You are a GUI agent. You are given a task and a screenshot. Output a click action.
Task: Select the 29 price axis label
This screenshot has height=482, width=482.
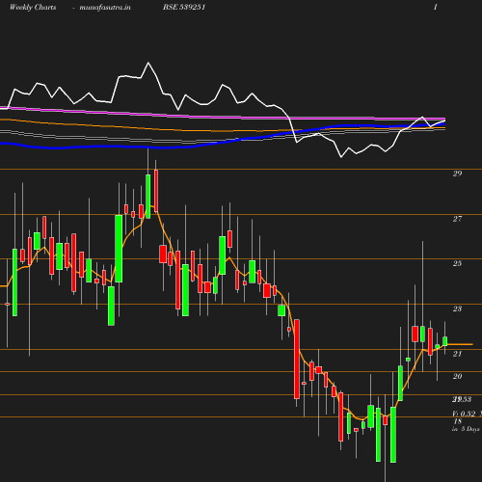coord(457,174)
